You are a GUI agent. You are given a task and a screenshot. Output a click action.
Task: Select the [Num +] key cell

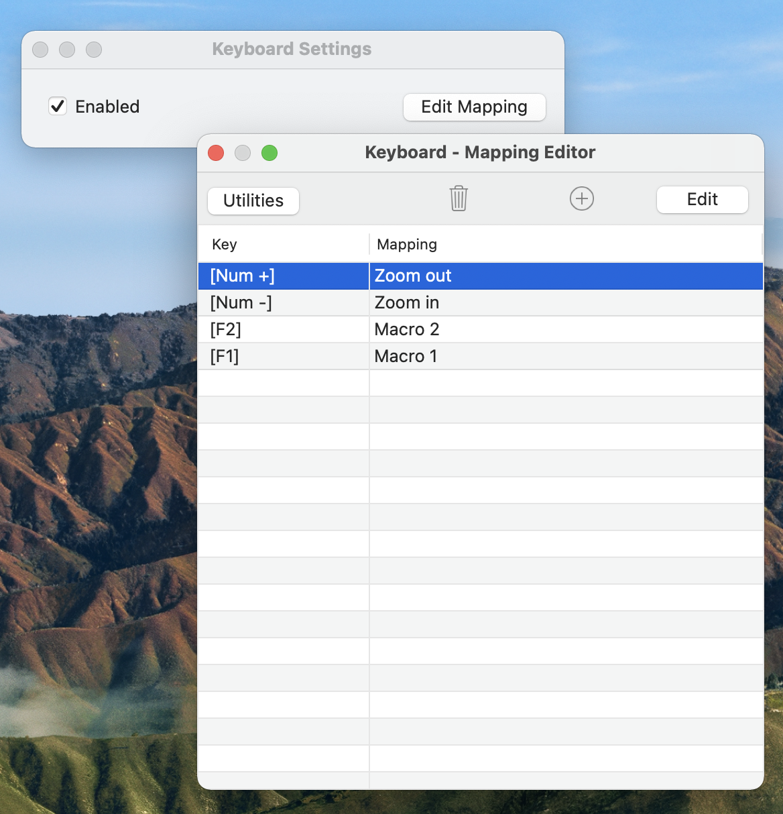284,276
